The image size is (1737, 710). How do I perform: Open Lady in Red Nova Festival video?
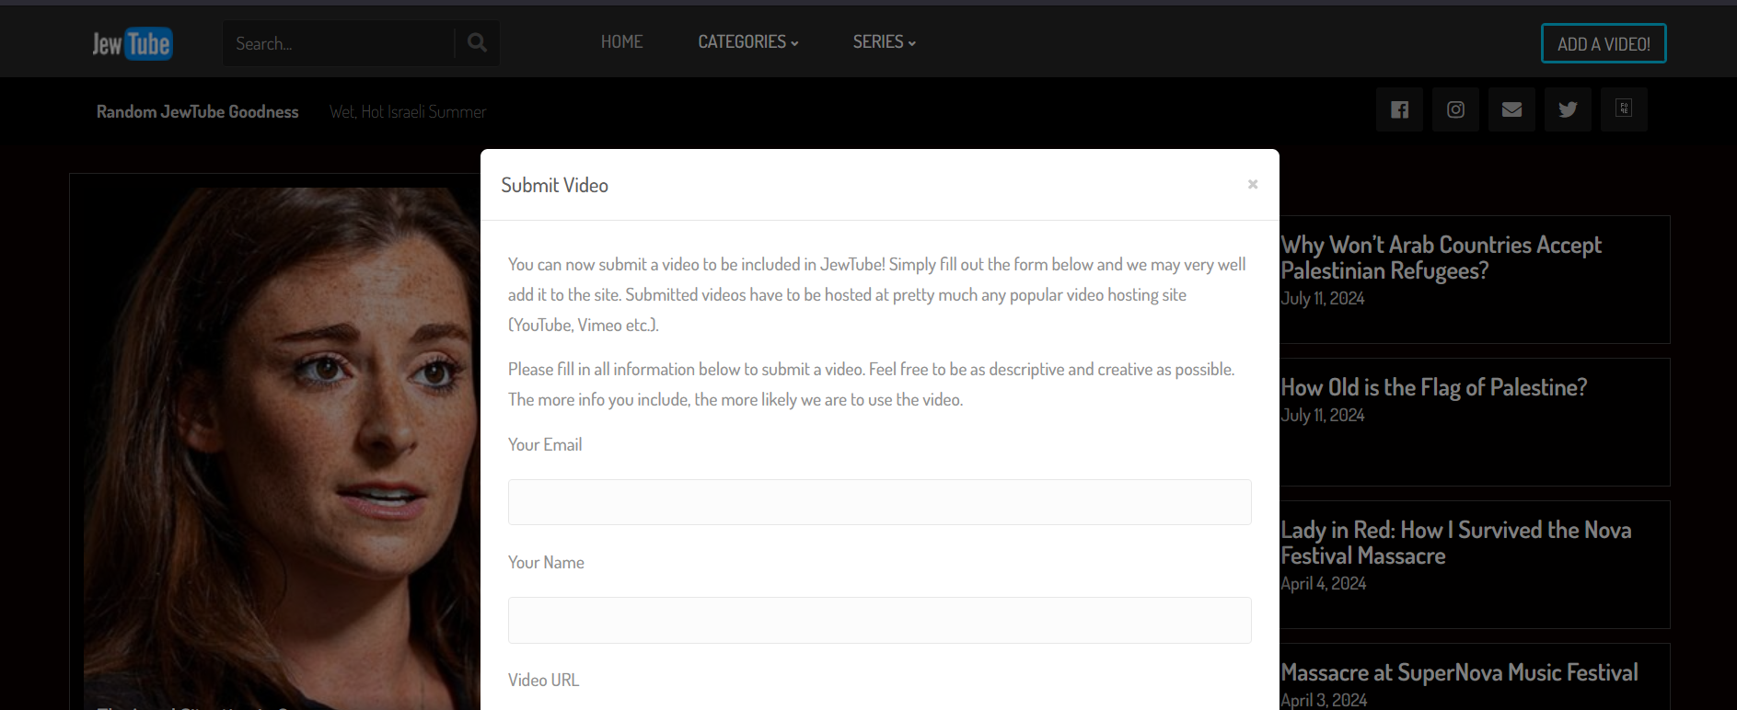pos(1455,543)
